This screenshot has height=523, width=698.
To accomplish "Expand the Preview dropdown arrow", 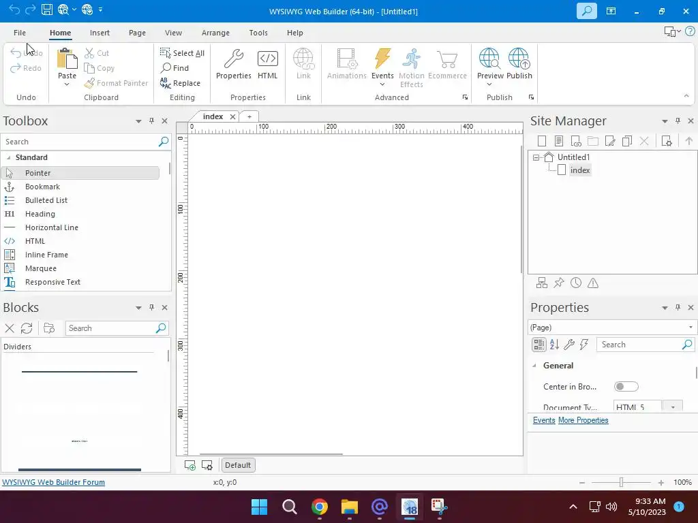I will click(x=489, y=84).
